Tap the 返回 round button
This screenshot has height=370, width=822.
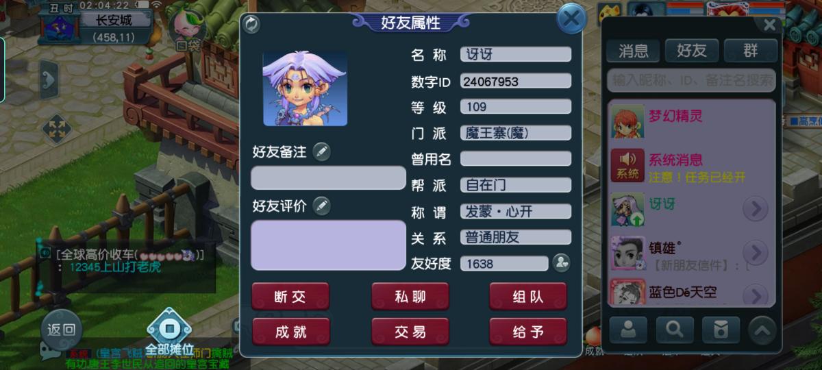[61, 330]
